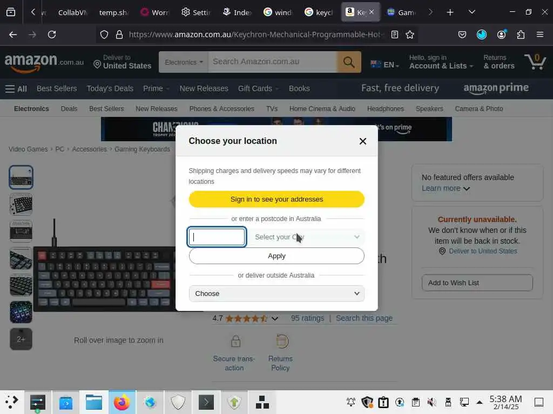This screenshot has width=553, height=414.
Task: Open the Firefox application menu
Action: (x=540, y=34)
